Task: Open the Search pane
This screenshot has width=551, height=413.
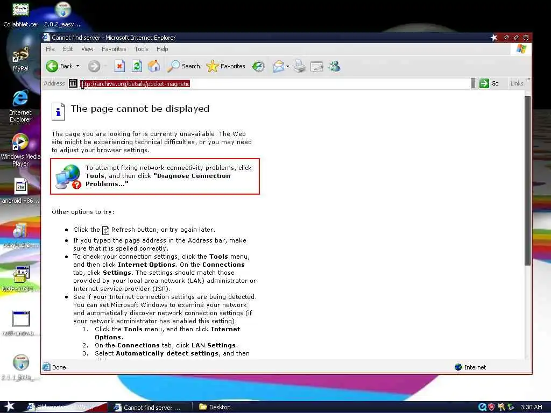Action: coord(183,66)
